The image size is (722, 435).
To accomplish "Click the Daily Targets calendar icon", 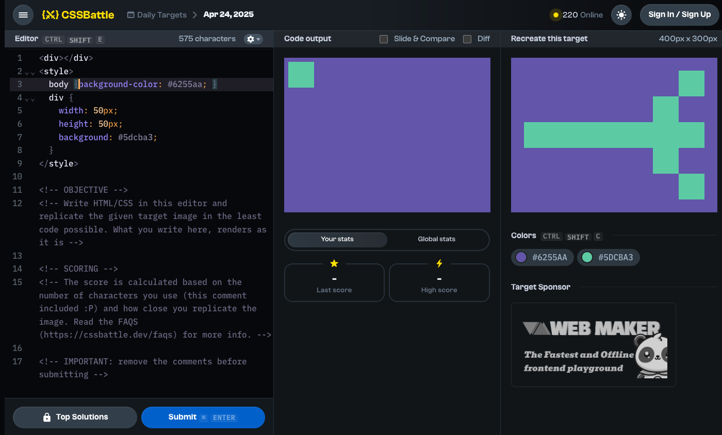I will [x=131, y=15].
